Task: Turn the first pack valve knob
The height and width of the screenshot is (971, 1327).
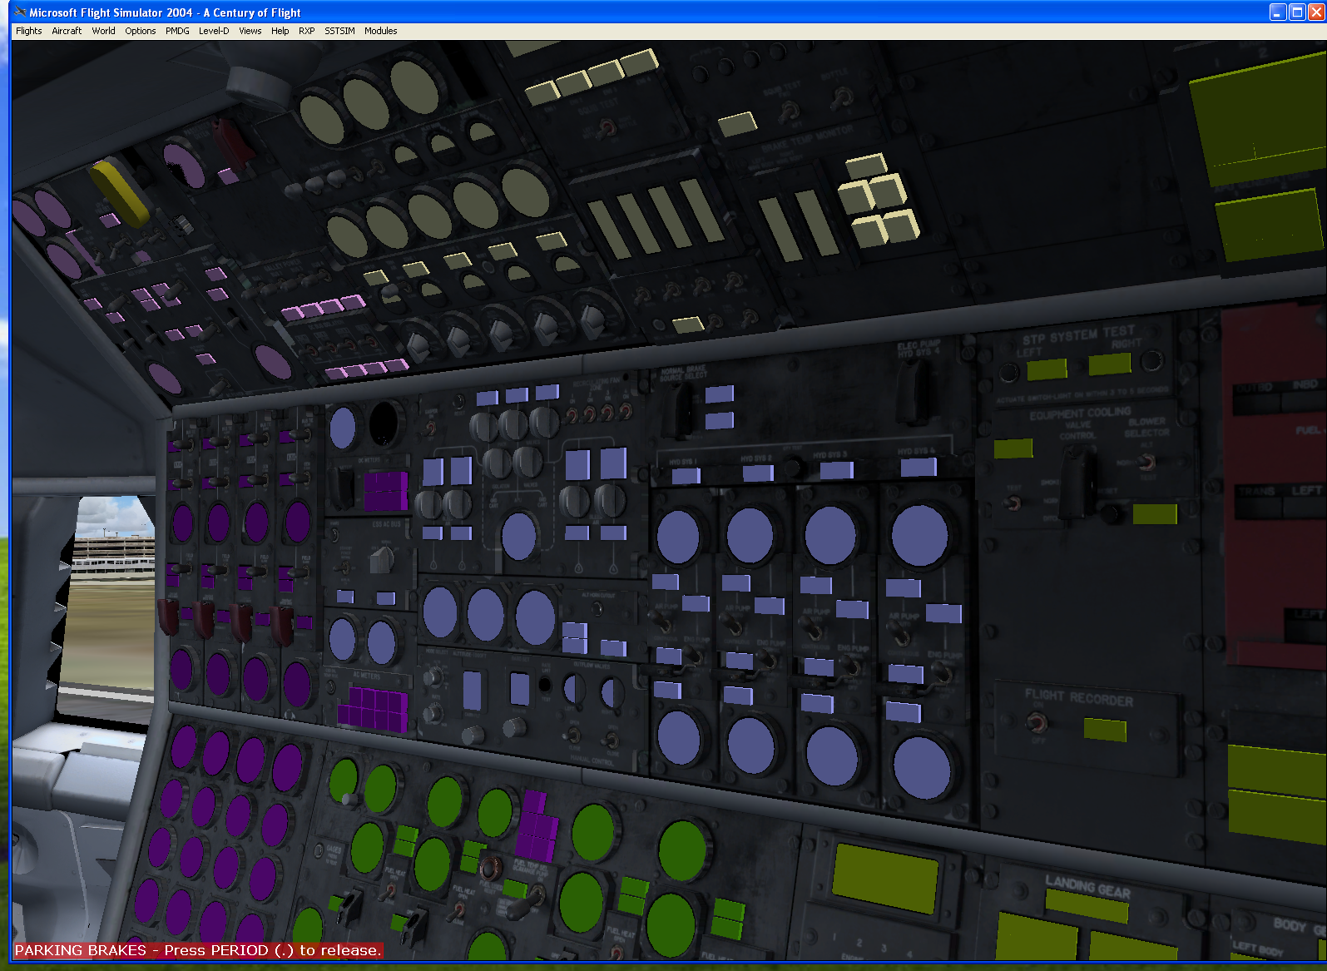Action: pos(483,428)
